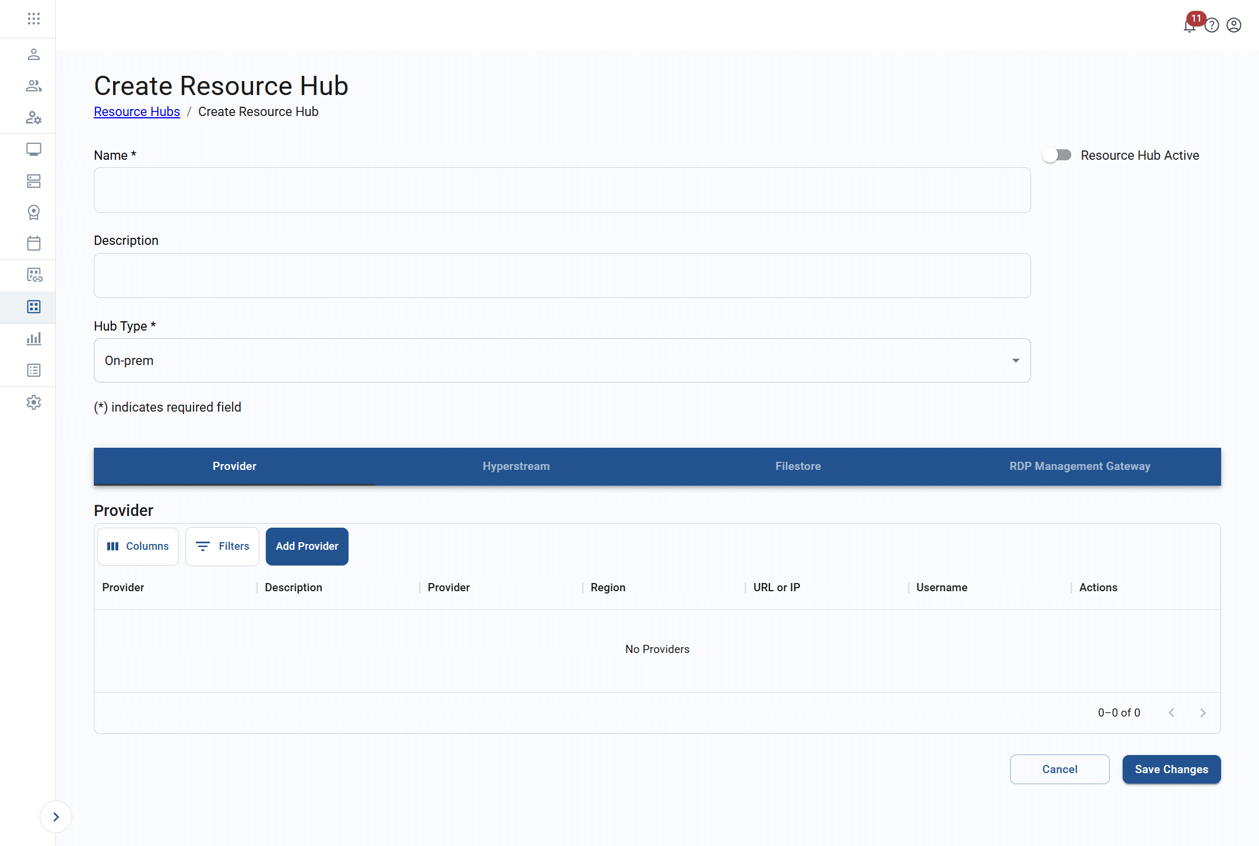
Task: Toggle Resource Hub Active switch
Action: click(x=1057, y=155)
